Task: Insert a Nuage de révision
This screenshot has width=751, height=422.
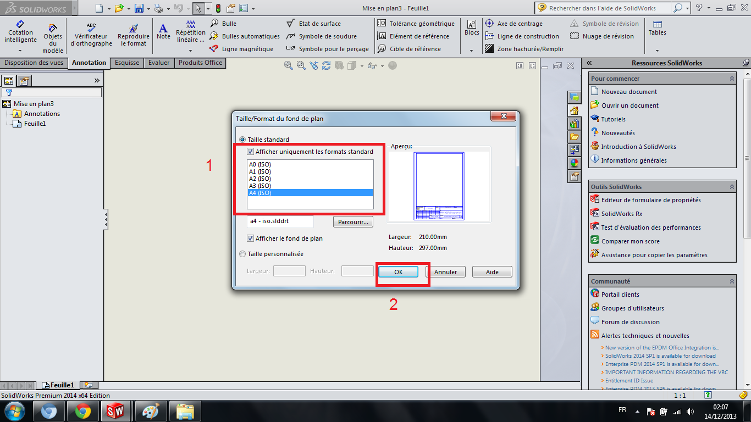Action: pyautogui.click(x=603, y=36)
